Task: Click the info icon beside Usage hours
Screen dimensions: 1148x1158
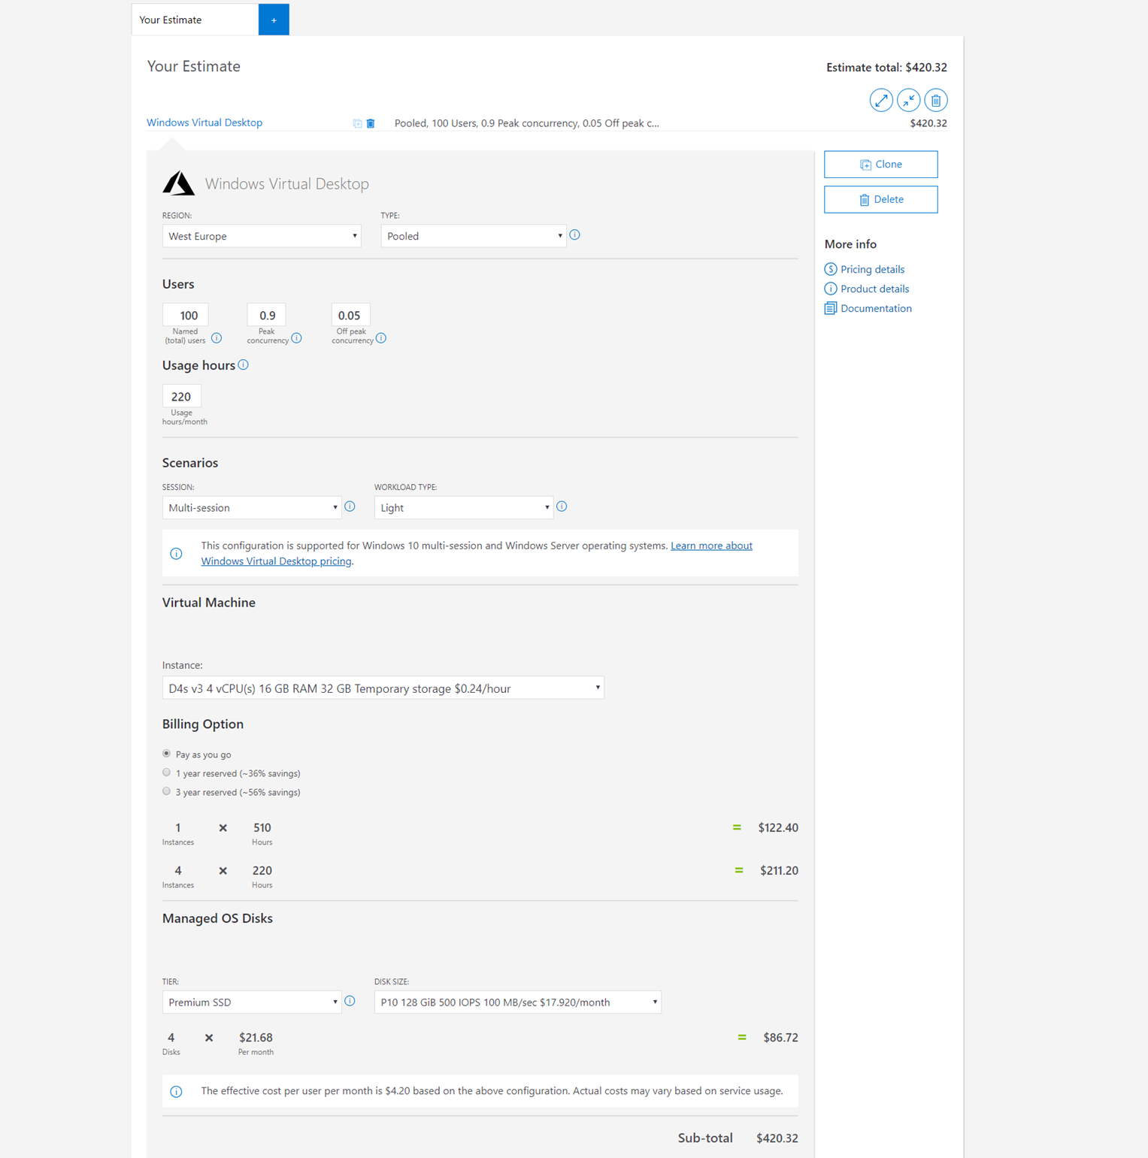Action: click(x=243, y=365)
